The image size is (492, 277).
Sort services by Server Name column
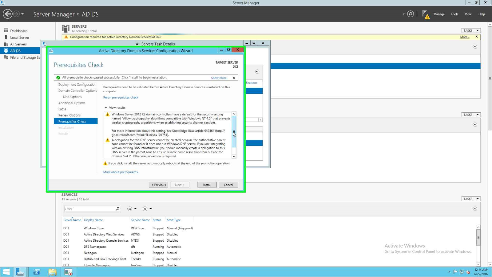tap(72, 220)
